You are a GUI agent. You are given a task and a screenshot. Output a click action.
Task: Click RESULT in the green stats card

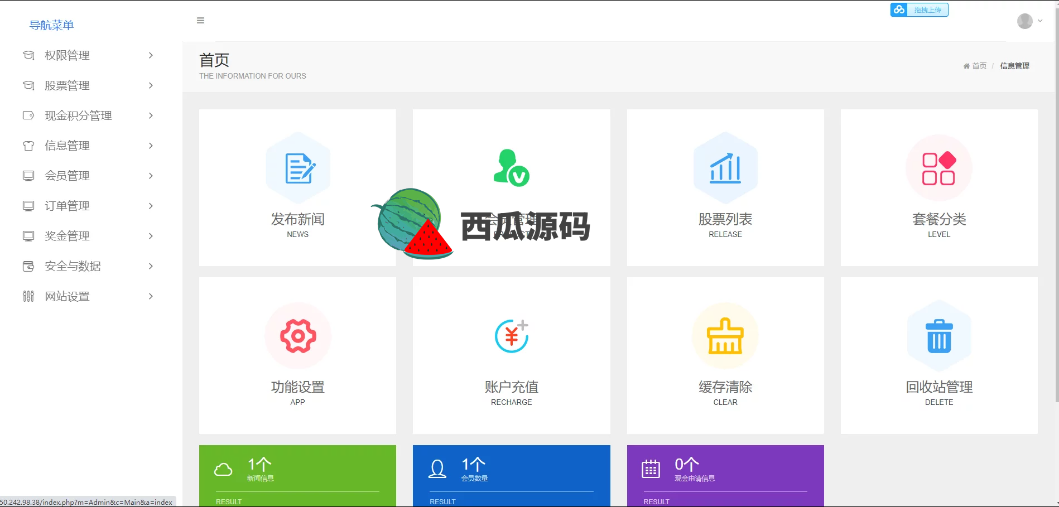click(229, 501)
